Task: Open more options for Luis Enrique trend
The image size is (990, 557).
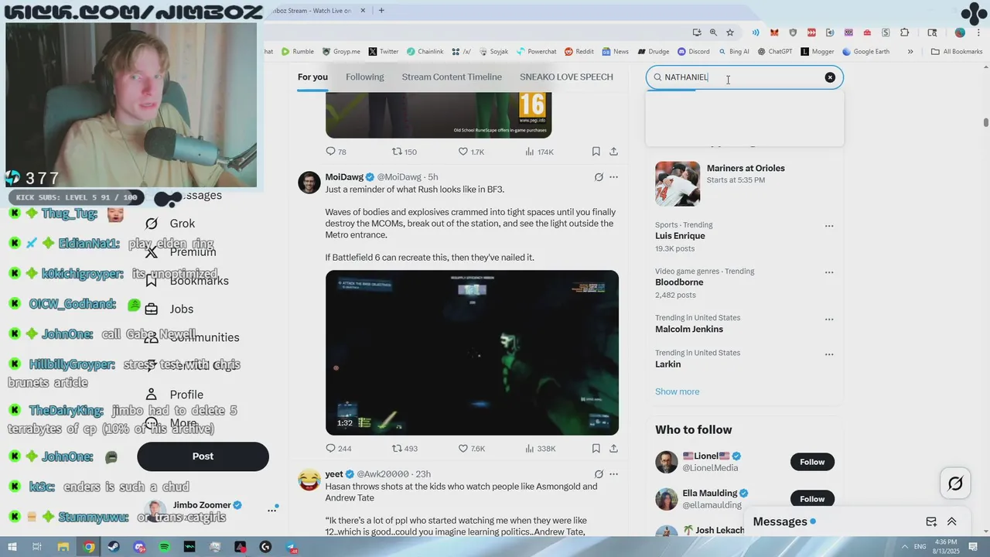Action: tap(829, 227)
